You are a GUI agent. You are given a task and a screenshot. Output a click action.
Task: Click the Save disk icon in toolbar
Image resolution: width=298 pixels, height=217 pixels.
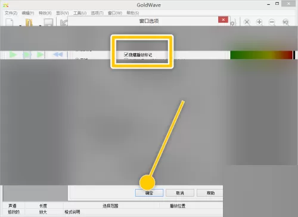48,22
